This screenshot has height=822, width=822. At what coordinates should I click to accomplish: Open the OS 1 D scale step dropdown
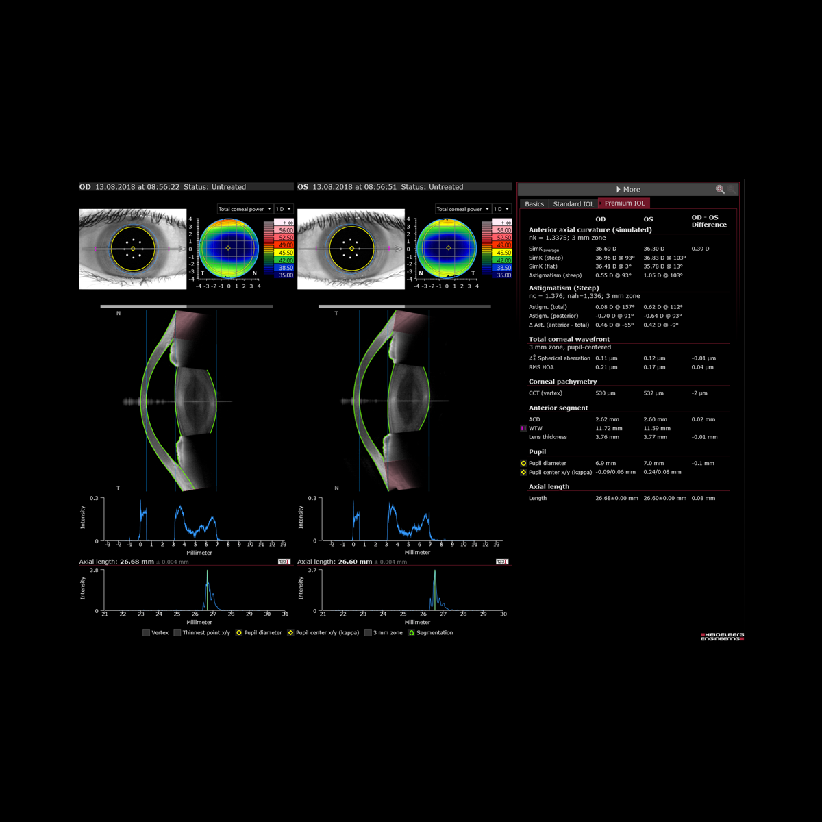point(501,209)
